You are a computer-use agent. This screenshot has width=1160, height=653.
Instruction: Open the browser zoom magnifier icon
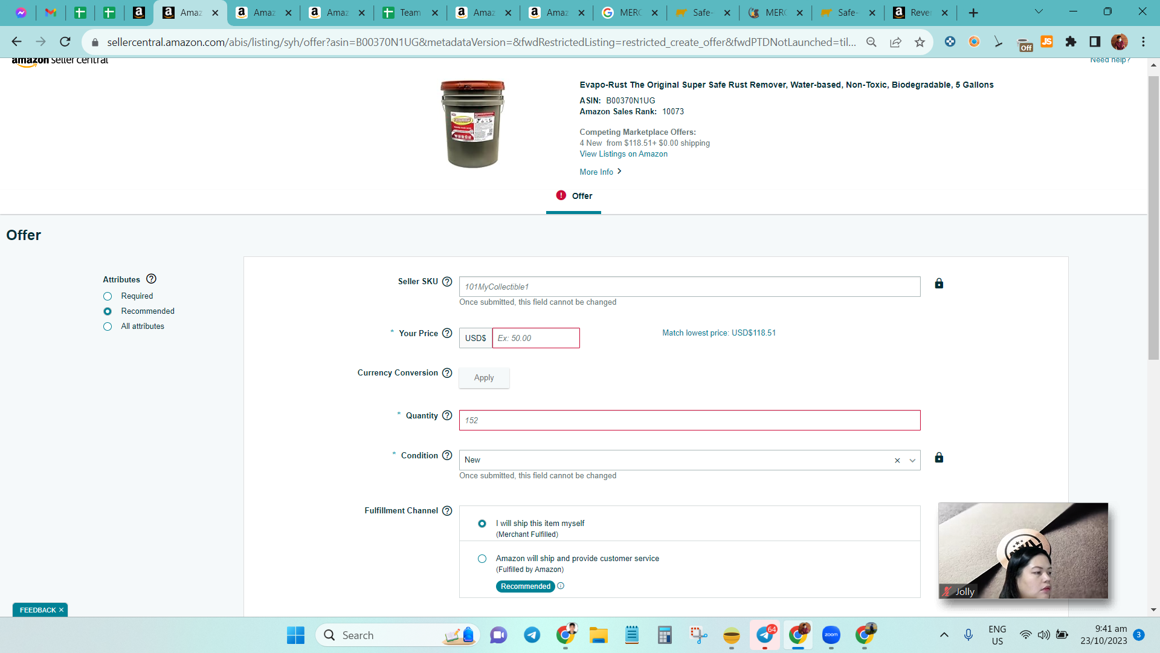click(x=871, y=42)
